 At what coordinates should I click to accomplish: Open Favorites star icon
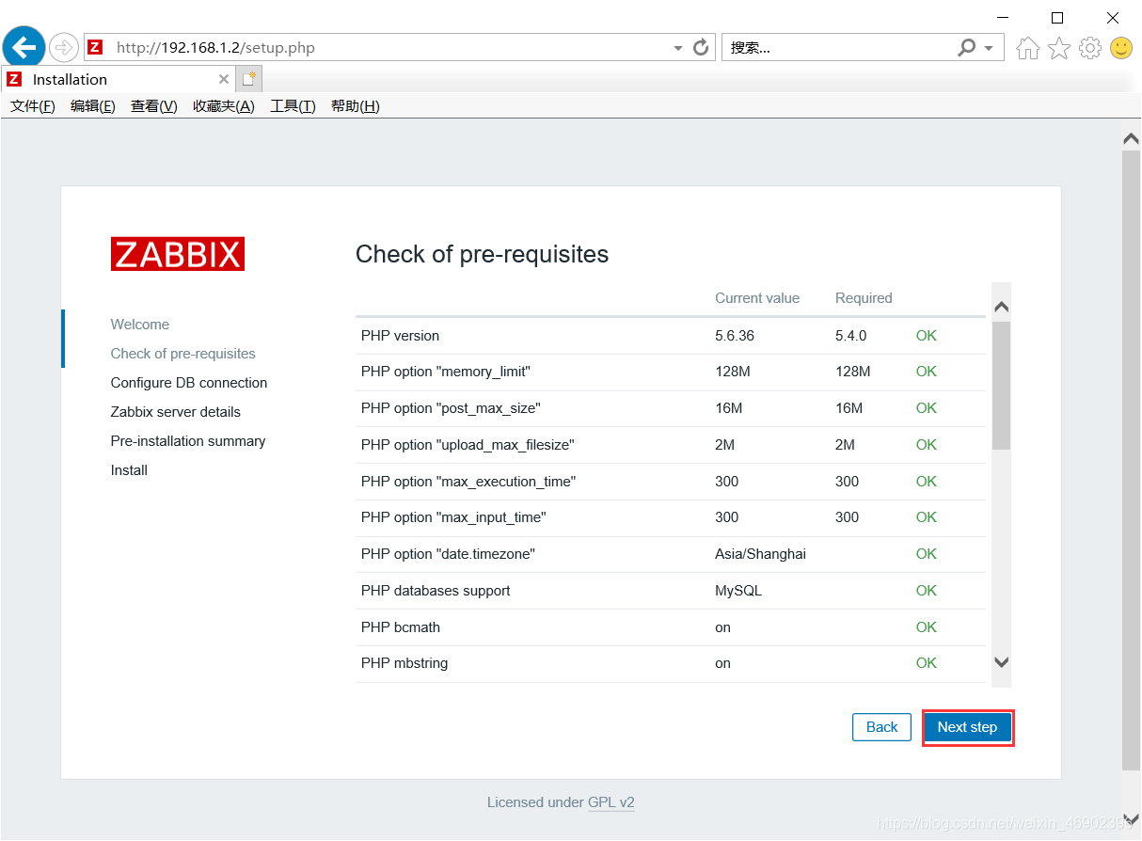(1059, 48)
